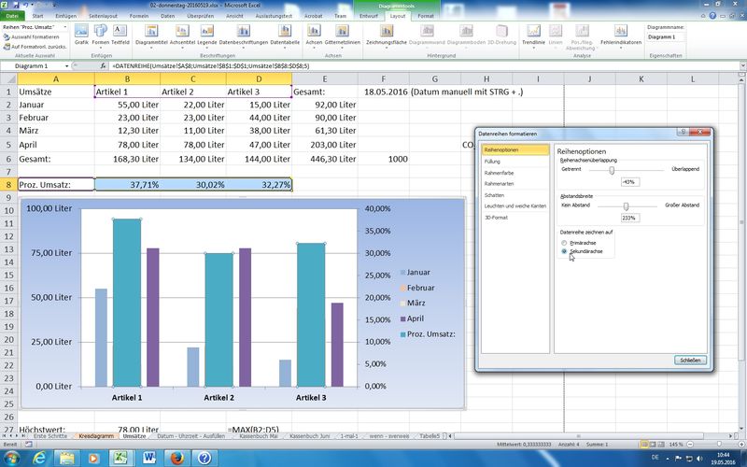Switch to the Entwurf ribbon tab
The image size is (747, 467).
coord(371,16)
